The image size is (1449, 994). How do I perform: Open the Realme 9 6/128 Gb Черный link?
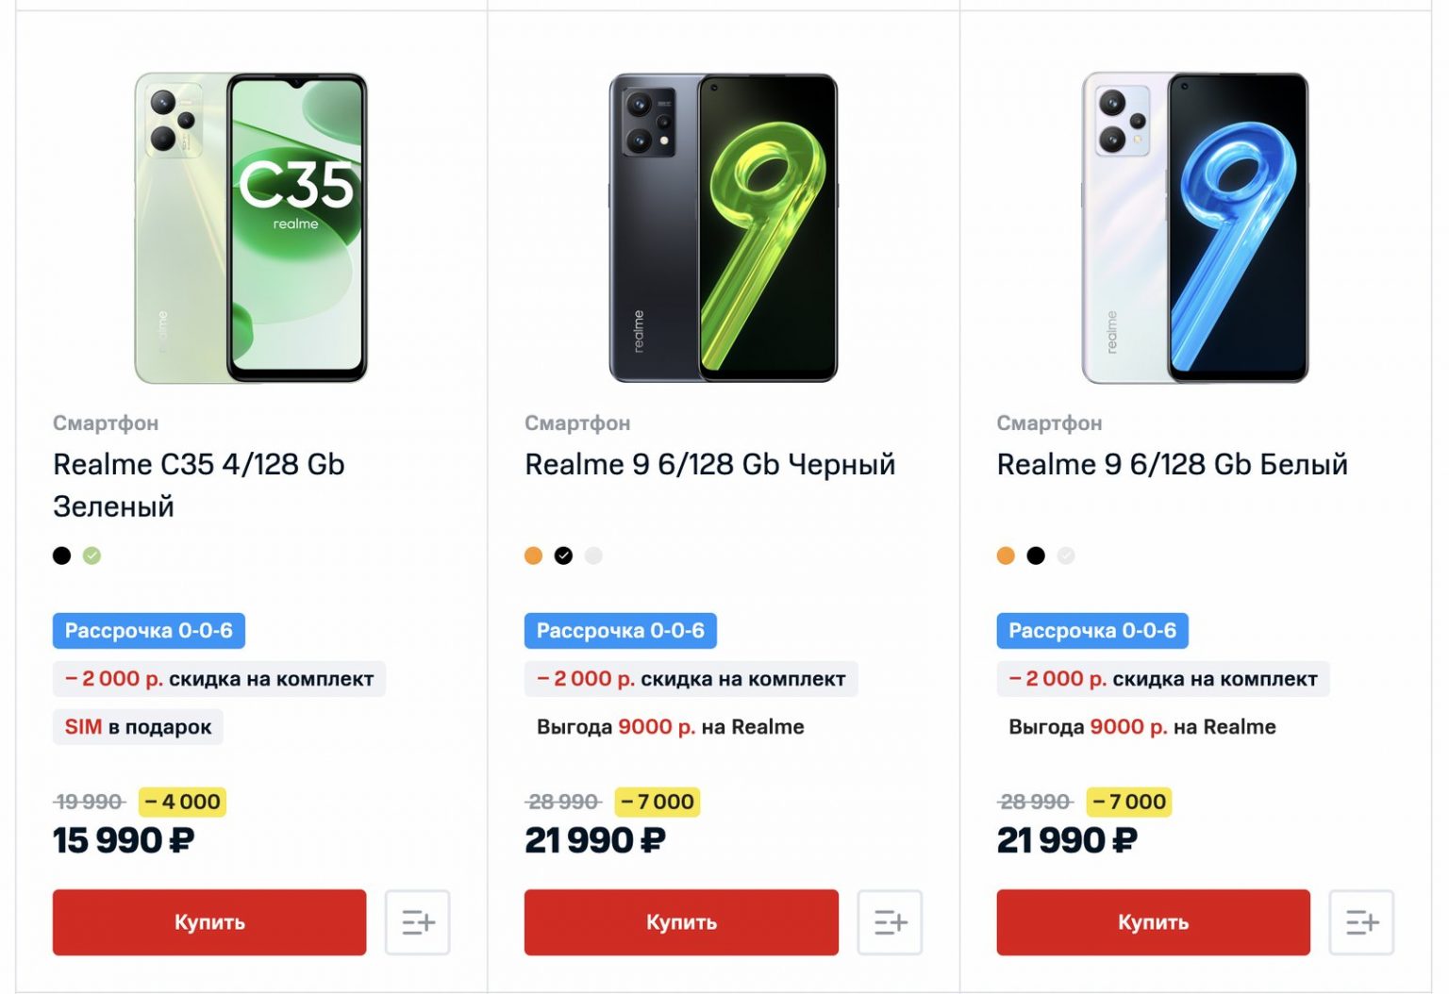[709, 464]
